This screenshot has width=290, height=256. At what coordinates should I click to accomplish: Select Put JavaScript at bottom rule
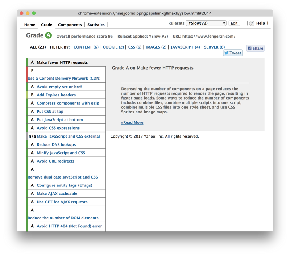pos(66,120)
